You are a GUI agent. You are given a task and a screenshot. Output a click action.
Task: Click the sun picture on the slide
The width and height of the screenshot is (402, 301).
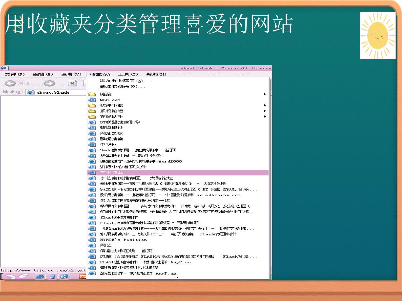pos(378,36)
